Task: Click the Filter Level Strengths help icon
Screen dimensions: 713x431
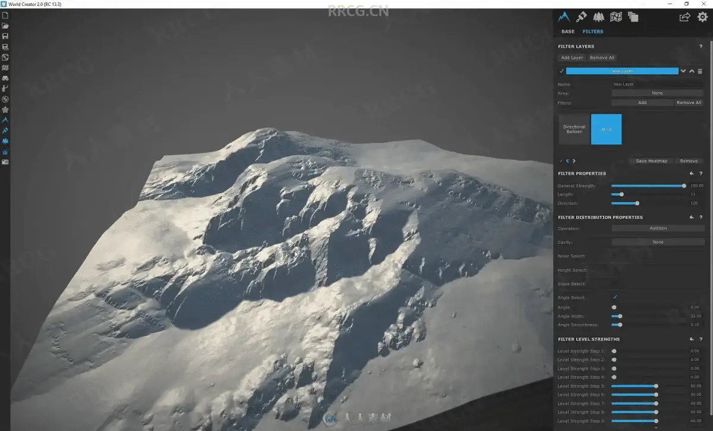Action: click(701, 339)
